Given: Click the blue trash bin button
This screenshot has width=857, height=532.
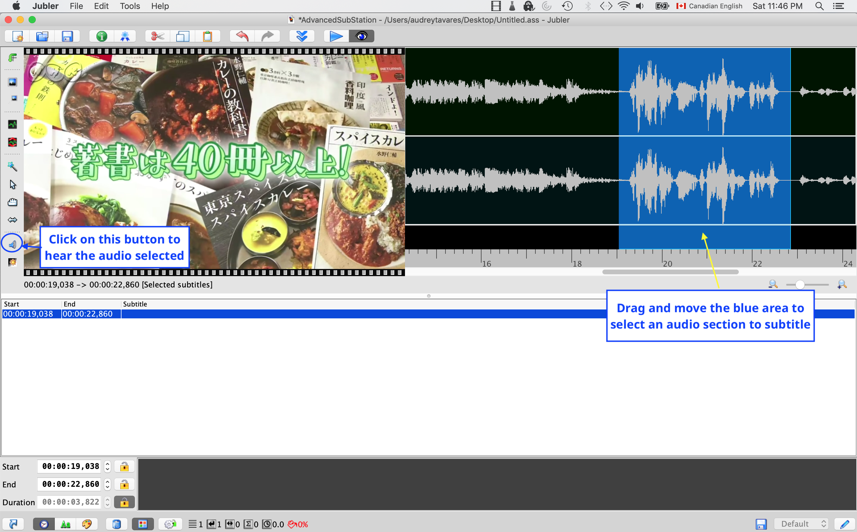Looking at the screenshot, I should 116,524.
